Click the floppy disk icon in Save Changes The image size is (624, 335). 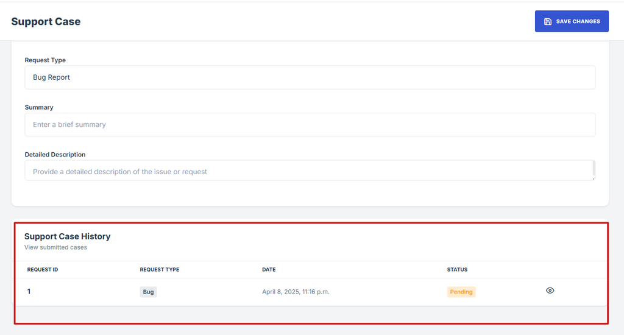pos(548,21)
